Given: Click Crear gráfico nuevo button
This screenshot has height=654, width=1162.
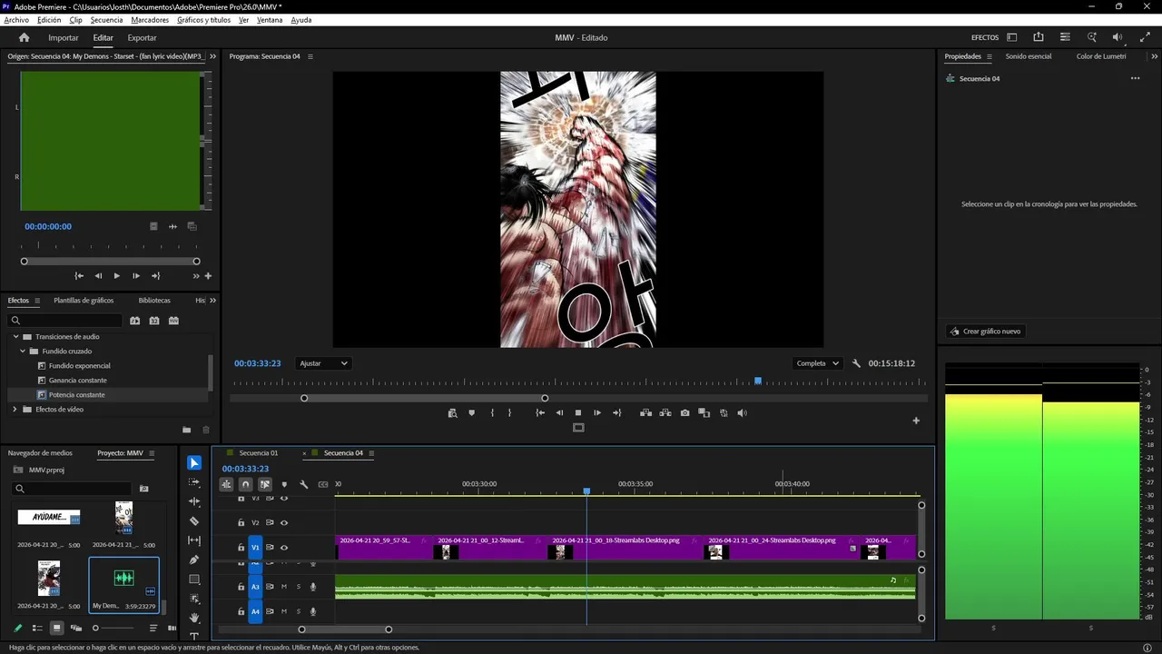Looking at the screenshot, I should tap(985, 332).
